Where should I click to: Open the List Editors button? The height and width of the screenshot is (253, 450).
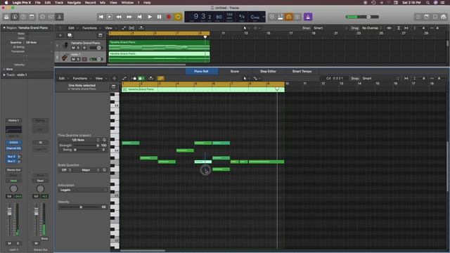pos(418,17)
